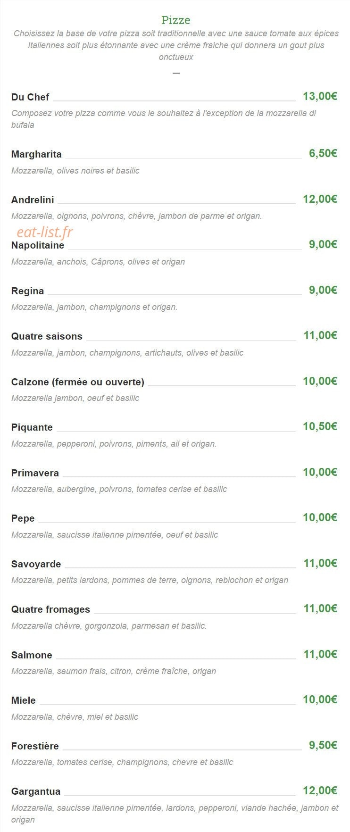Click the 6,50€ Margharita price
Image resolution: width=350 pixels, height=832 pixels.
click(323, 153)
